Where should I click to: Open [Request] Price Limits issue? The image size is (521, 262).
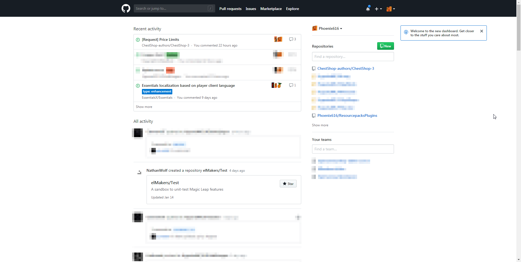[x=160, y=39]
